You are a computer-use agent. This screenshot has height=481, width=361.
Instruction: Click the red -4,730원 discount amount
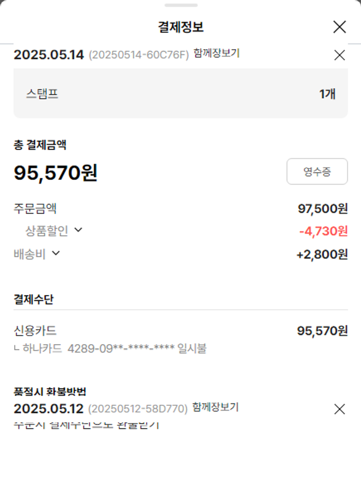(323, 231)
